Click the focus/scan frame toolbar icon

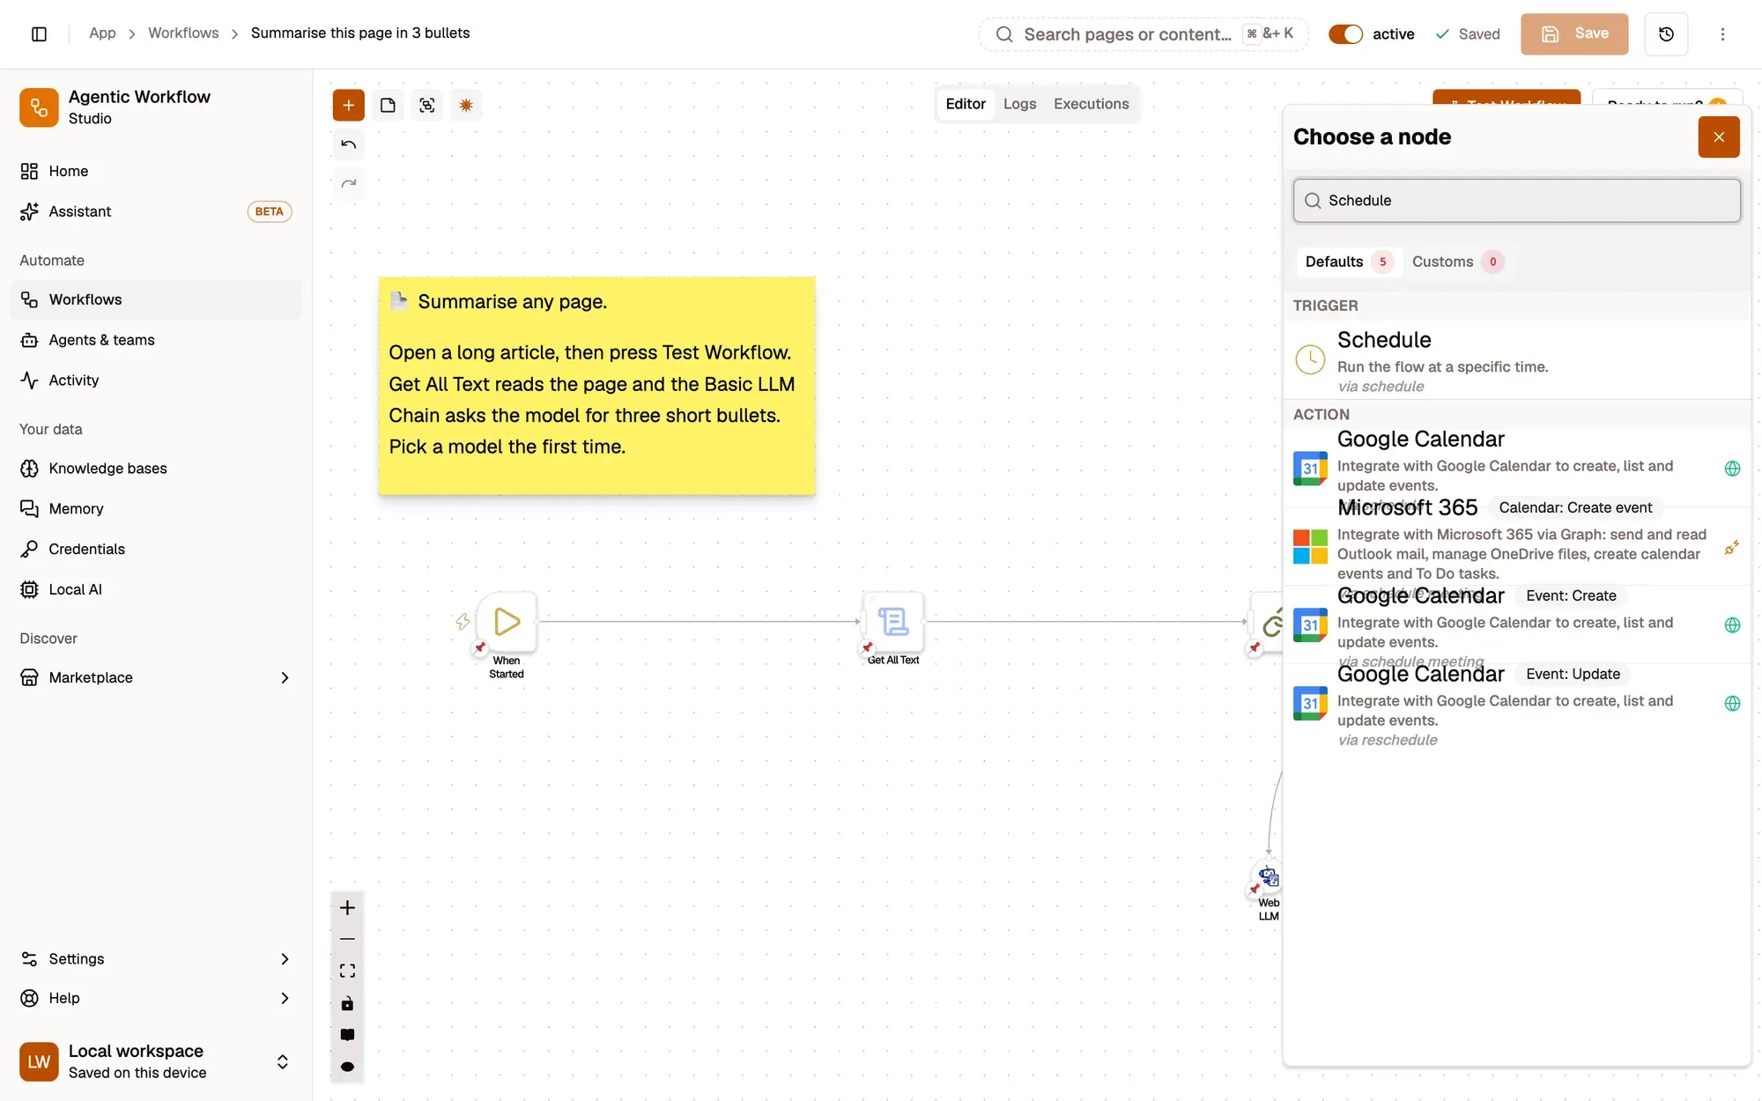click(x=427, y=105)
